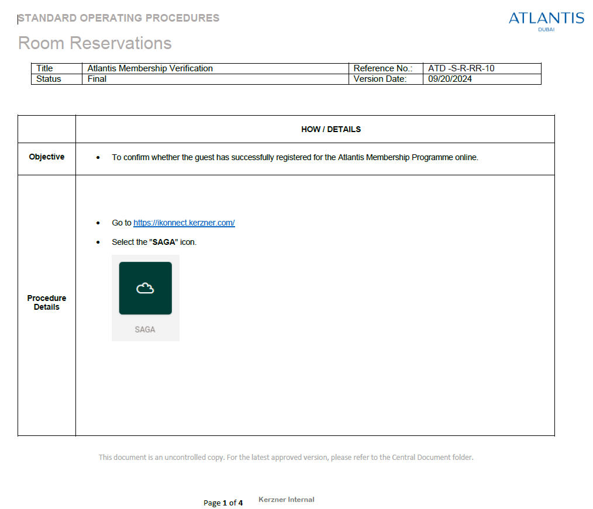Viewport: 593px width, 509px height.
Task: Click the 'Version Date:' label cell
Action: pos(386,79)
